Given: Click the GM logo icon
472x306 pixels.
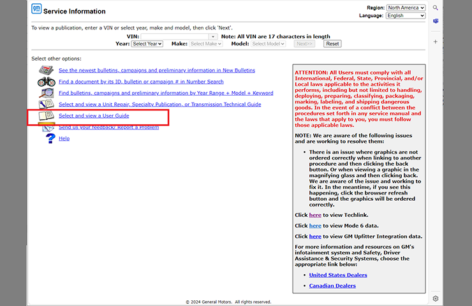Looking at the screenshot, I should point(36,8).
